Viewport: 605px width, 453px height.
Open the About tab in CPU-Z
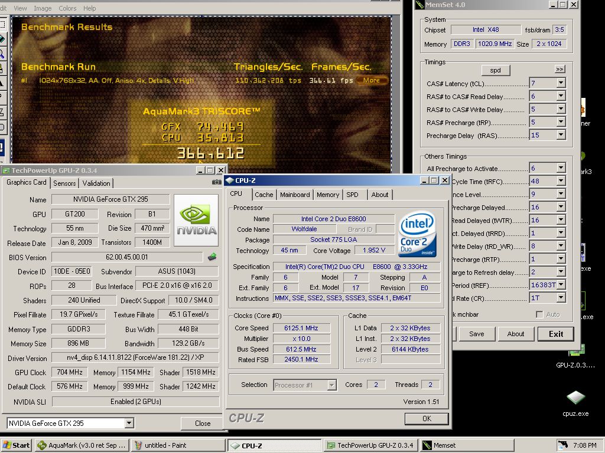pos(380,195)
